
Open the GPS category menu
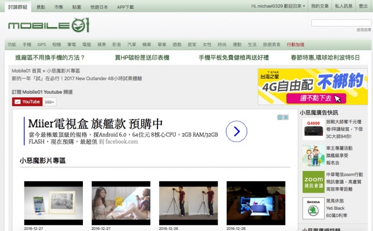pos(41,45)
